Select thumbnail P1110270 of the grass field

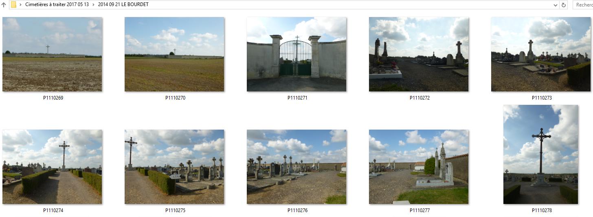[174, 54]
